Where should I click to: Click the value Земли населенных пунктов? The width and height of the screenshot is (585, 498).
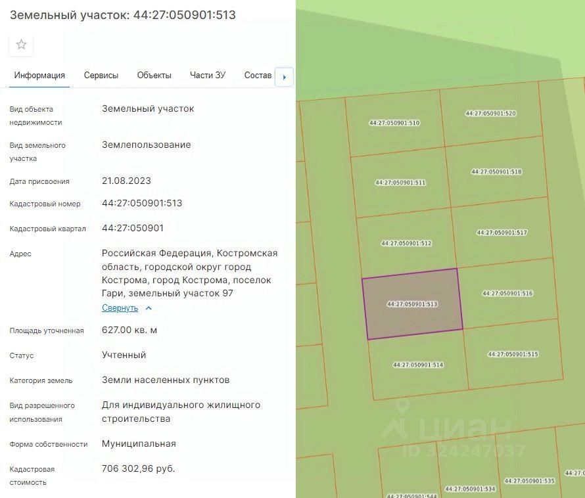click(x=166, y=380)
